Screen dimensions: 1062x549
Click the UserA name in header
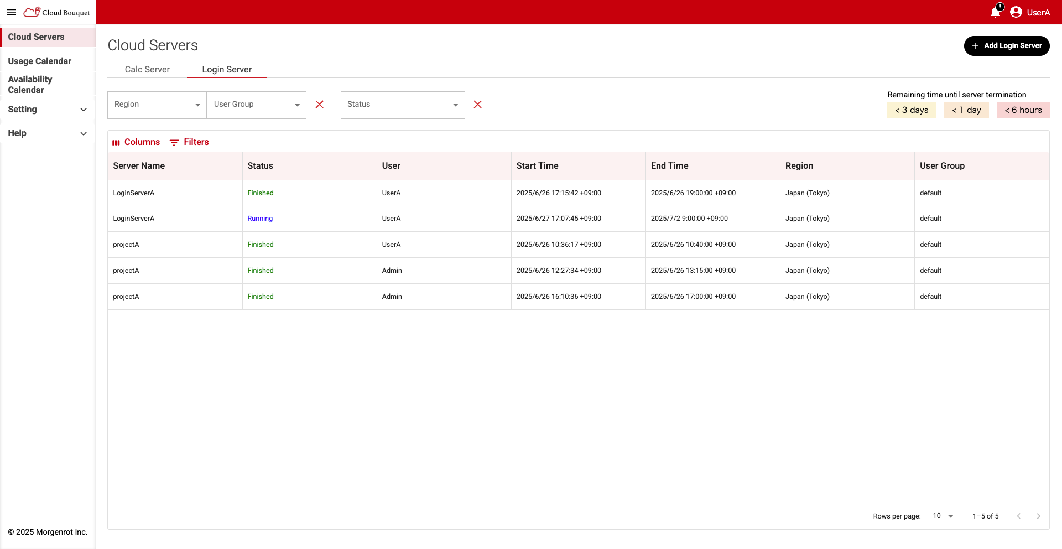click(x=1038, y=13)
